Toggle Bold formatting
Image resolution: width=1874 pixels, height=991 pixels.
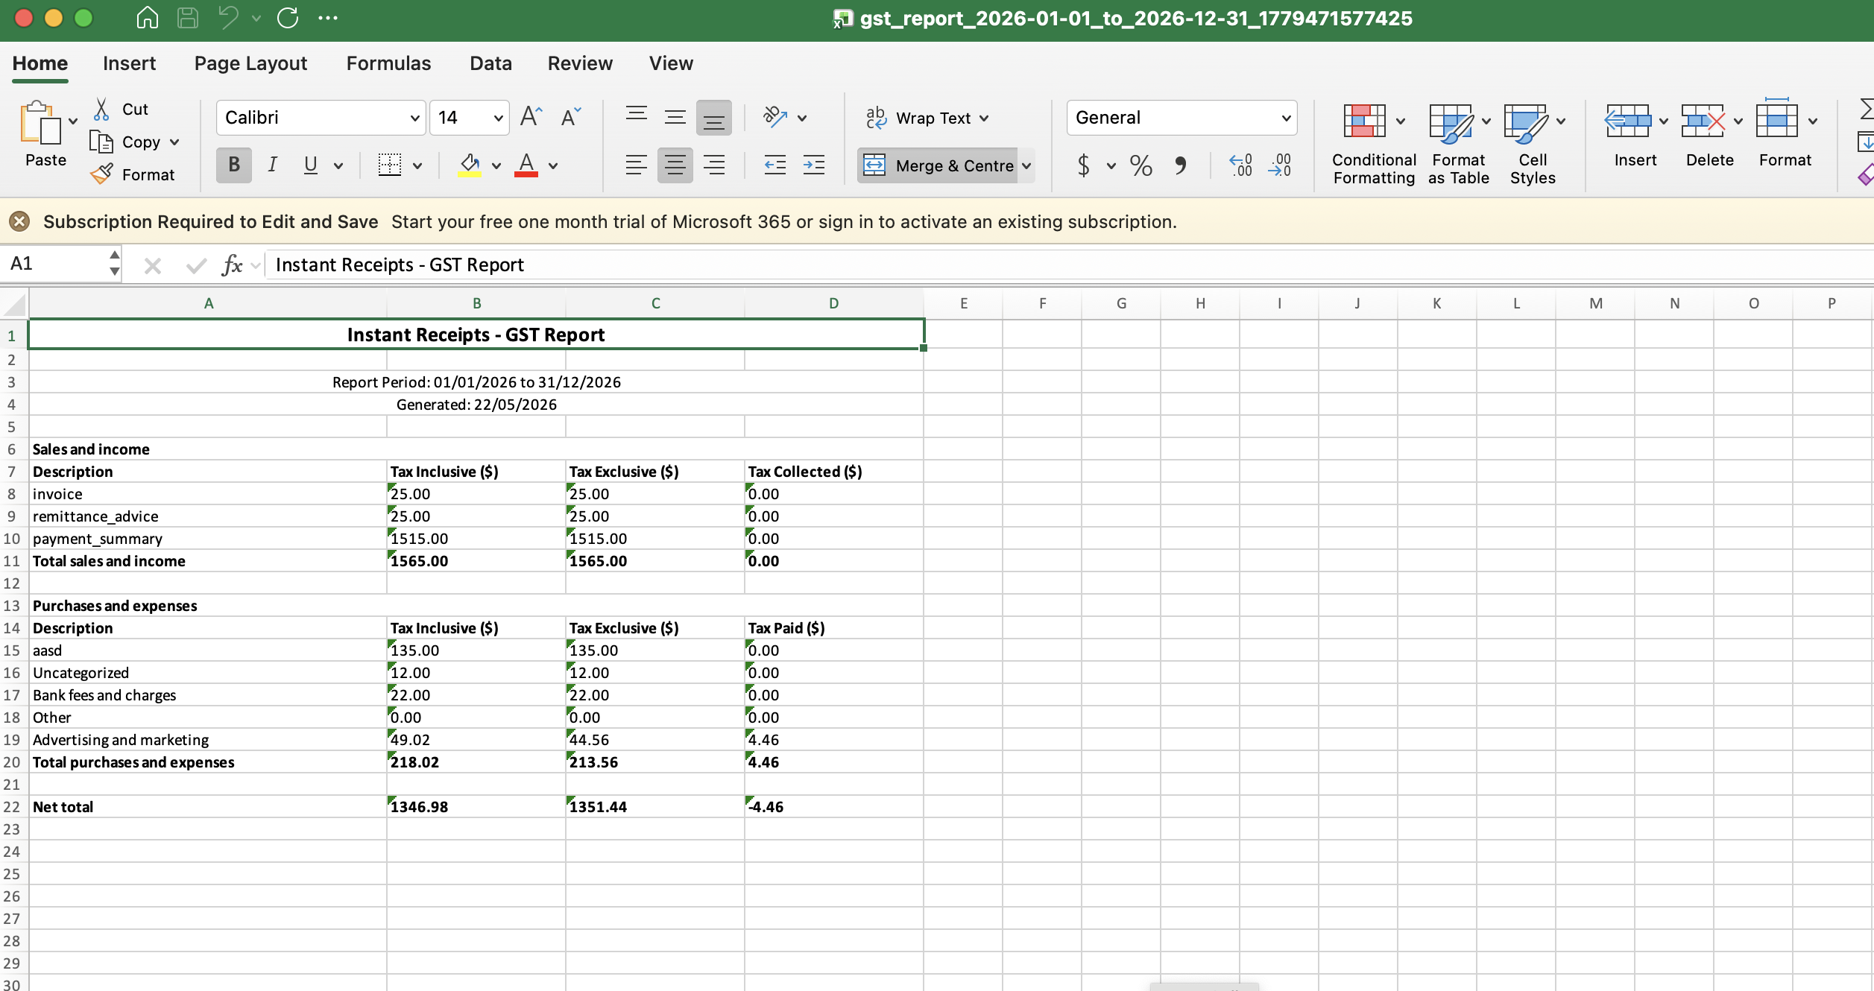coord(234,165)
